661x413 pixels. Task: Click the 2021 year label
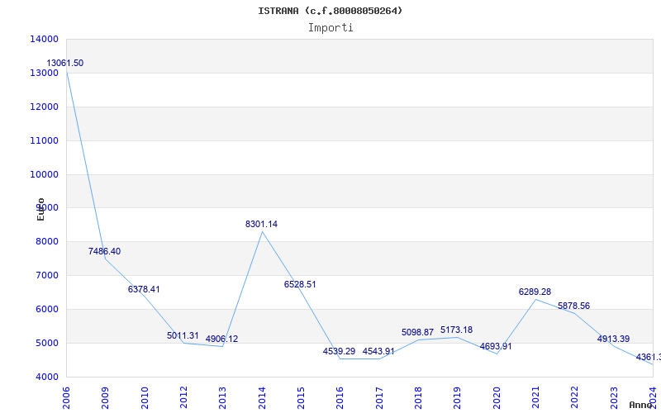point(535,398)
